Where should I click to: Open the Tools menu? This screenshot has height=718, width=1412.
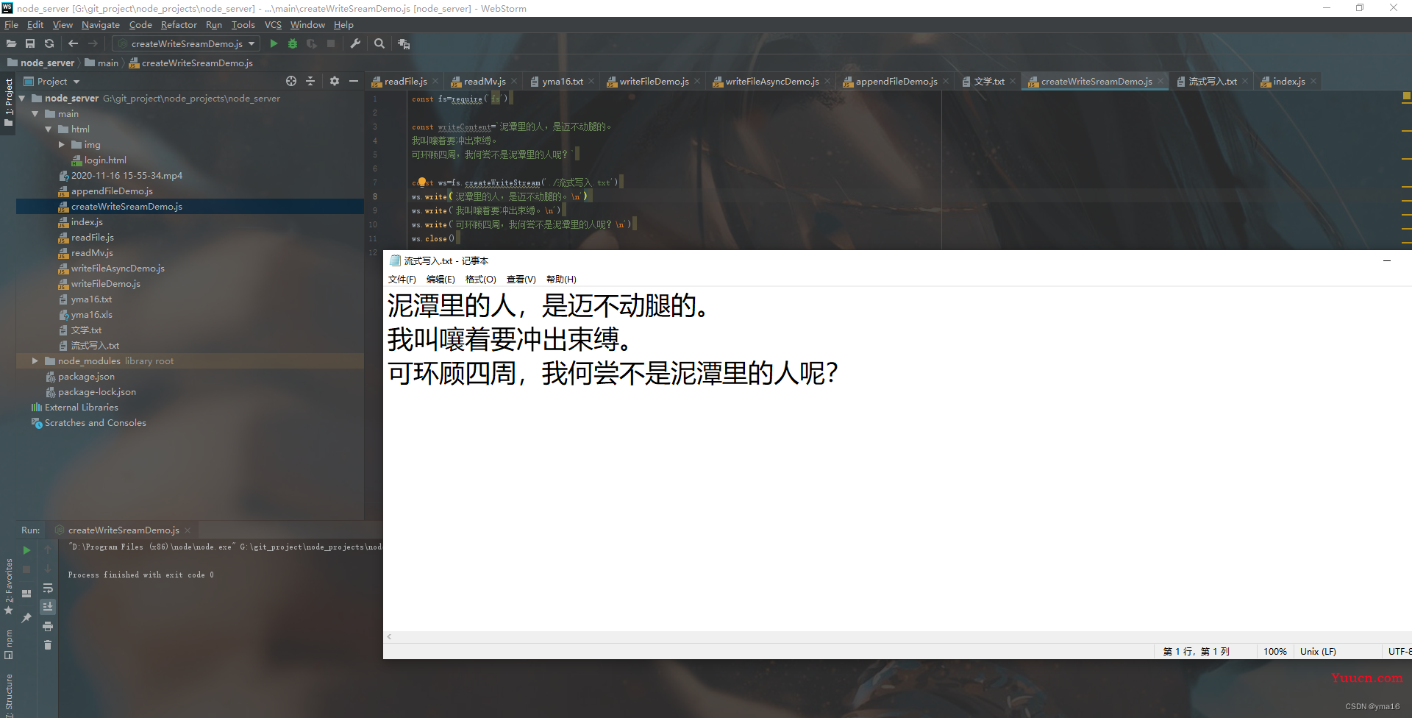243,24
